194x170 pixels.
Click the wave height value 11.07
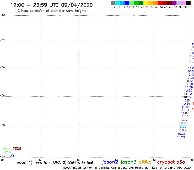185,113
